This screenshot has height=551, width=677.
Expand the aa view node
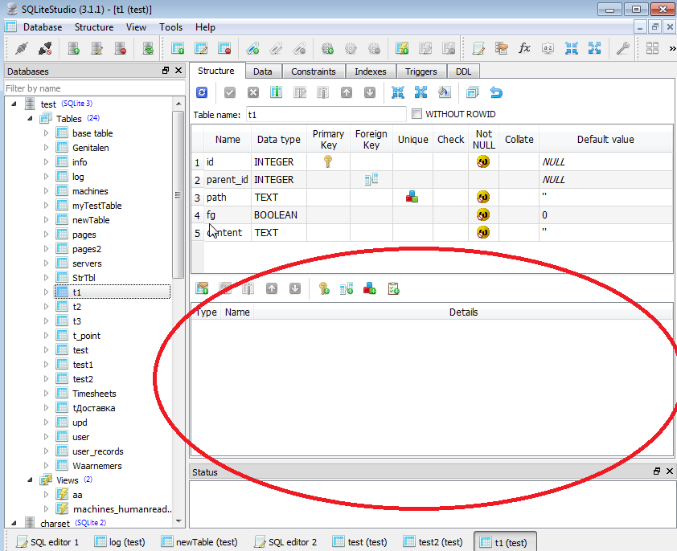(46, 495)
